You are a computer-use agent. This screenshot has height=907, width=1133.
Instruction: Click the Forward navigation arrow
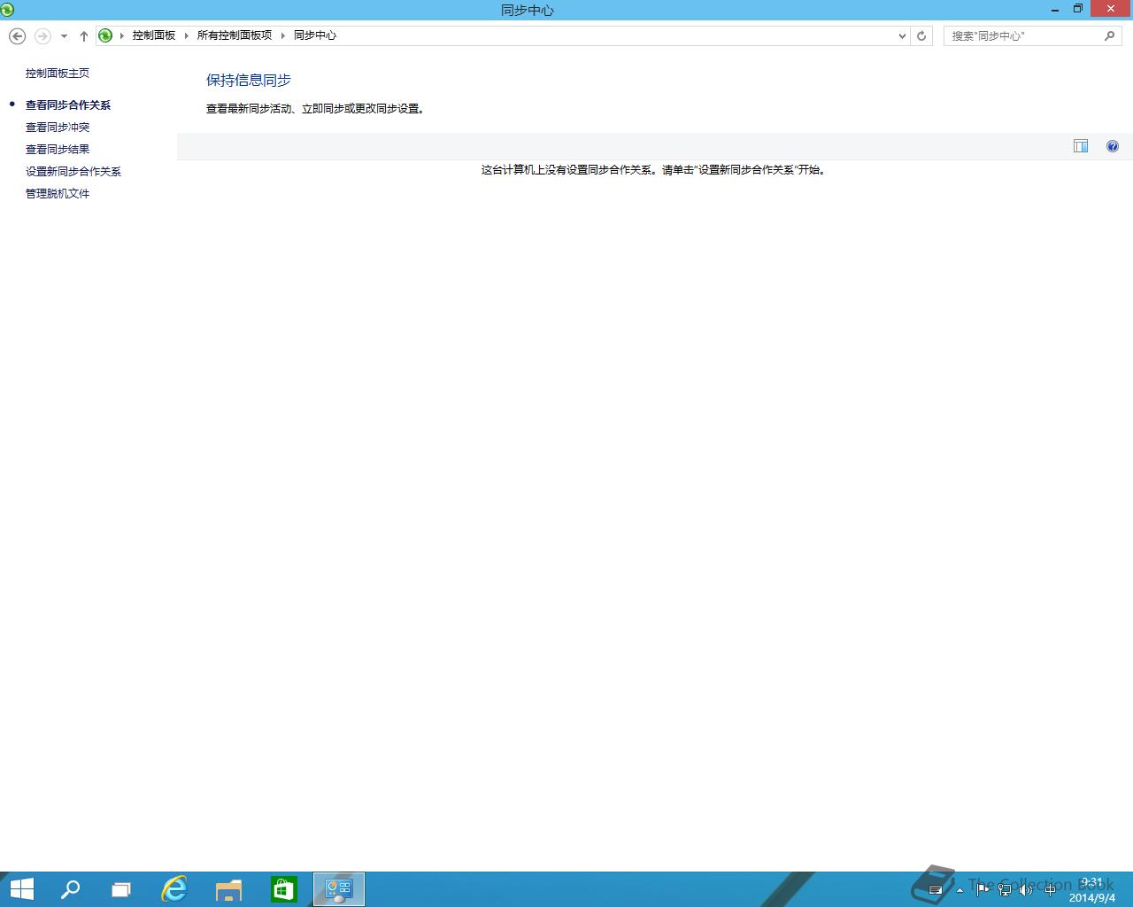[42, 35]
